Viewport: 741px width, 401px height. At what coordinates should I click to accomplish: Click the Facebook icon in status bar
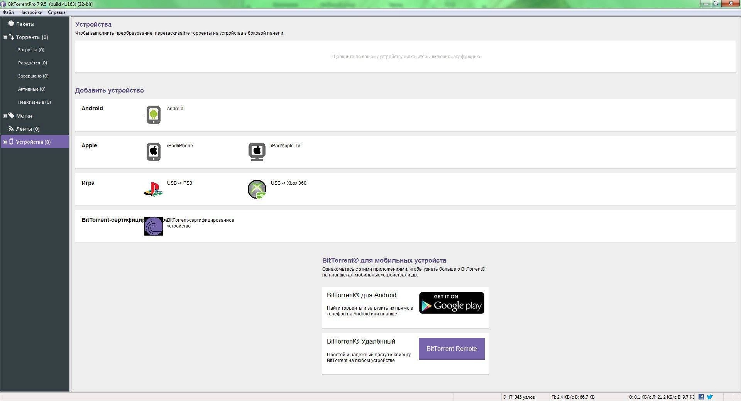701,397
